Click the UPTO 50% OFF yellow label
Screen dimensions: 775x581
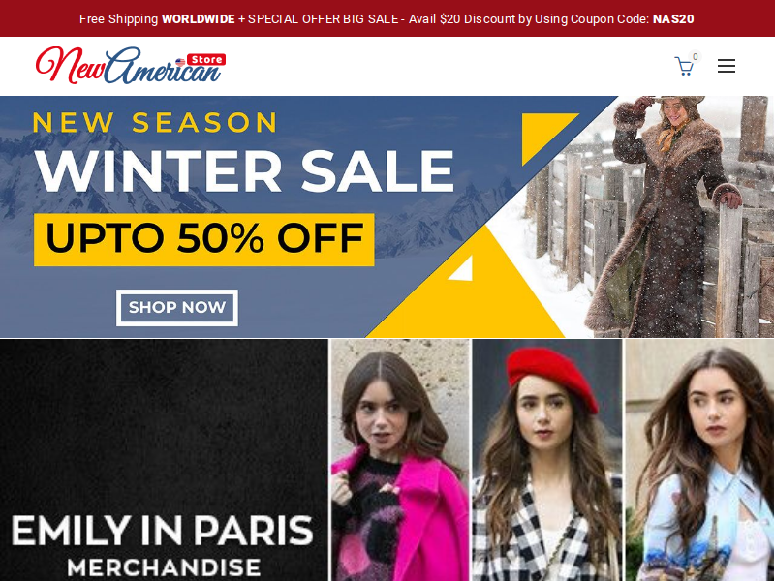pyautogui.click(x=204, y=239)
